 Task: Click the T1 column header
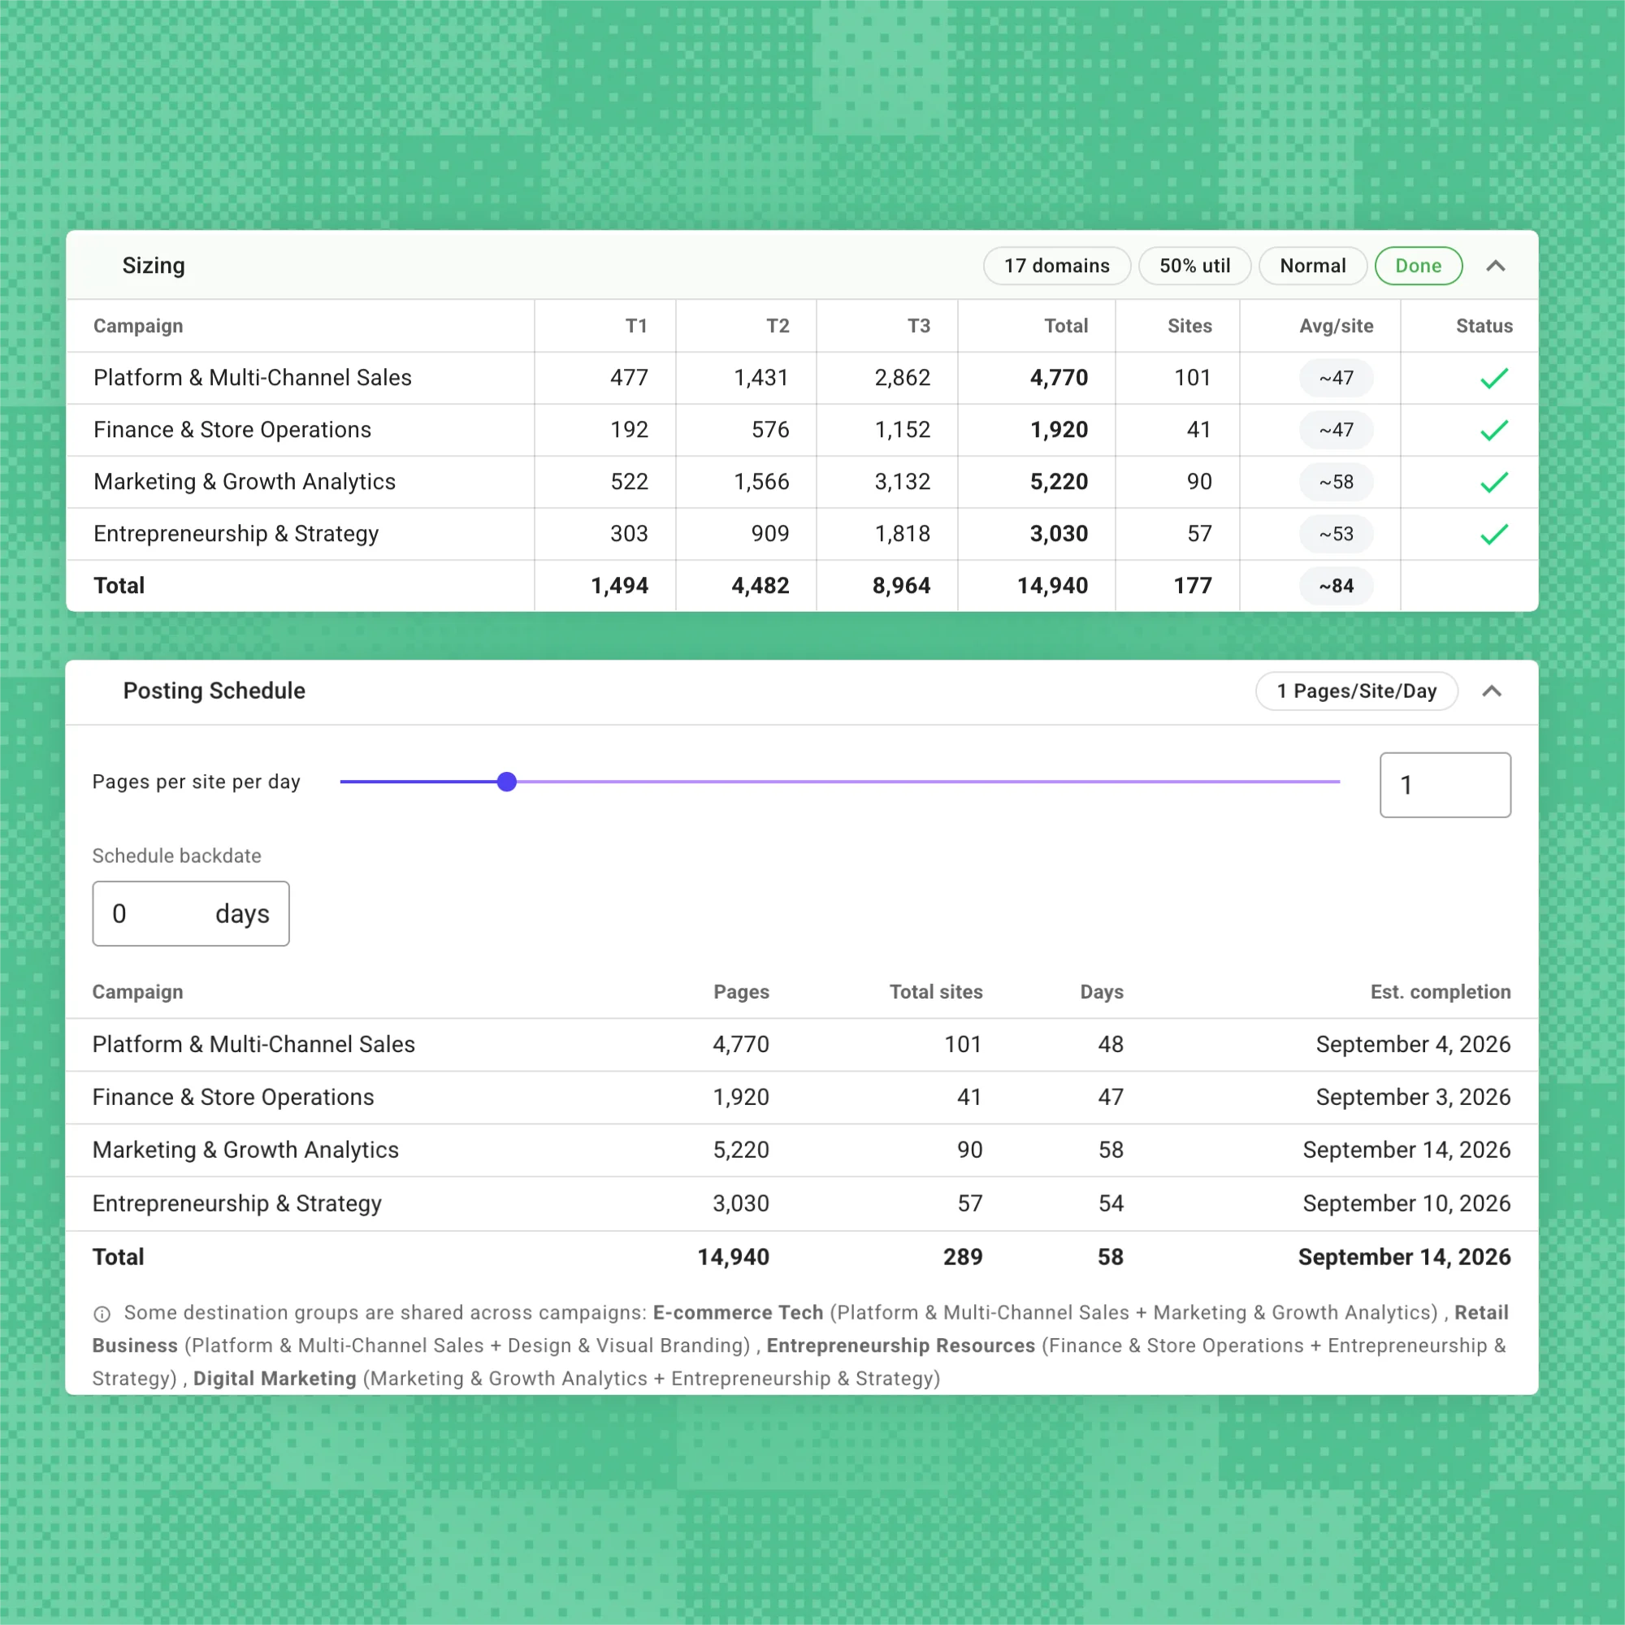tap(636, 326)
